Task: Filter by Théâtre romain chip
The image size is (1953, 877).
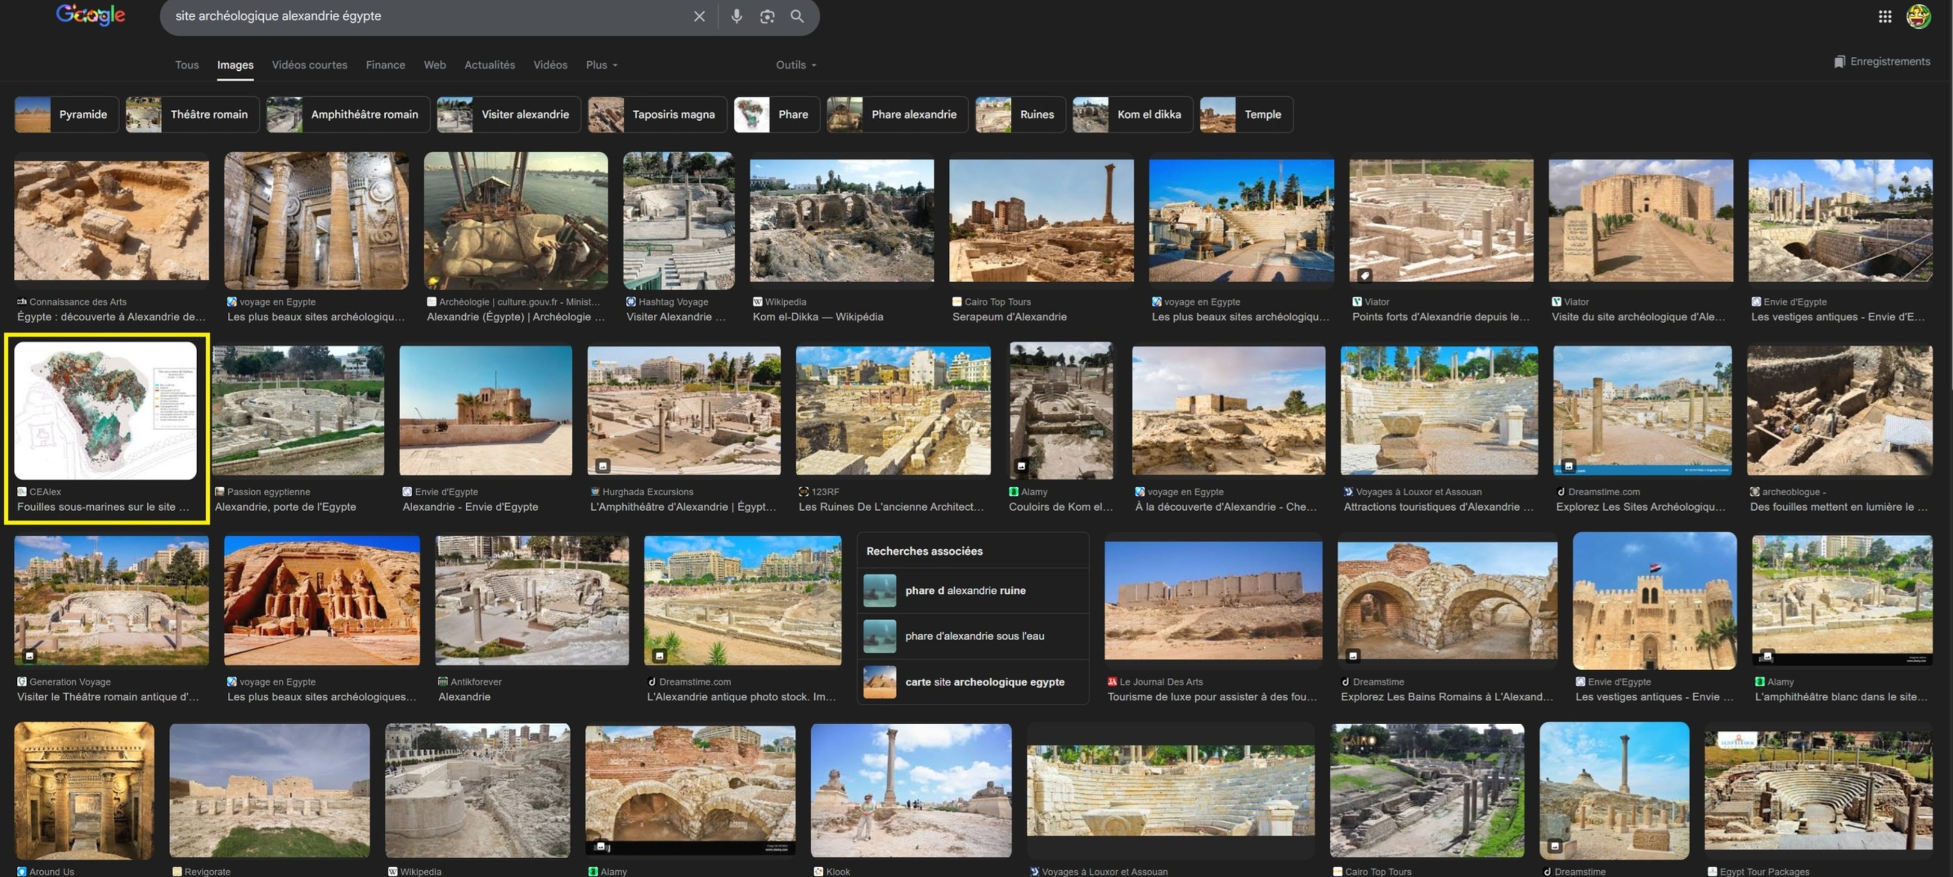Action: pos(193,115)
